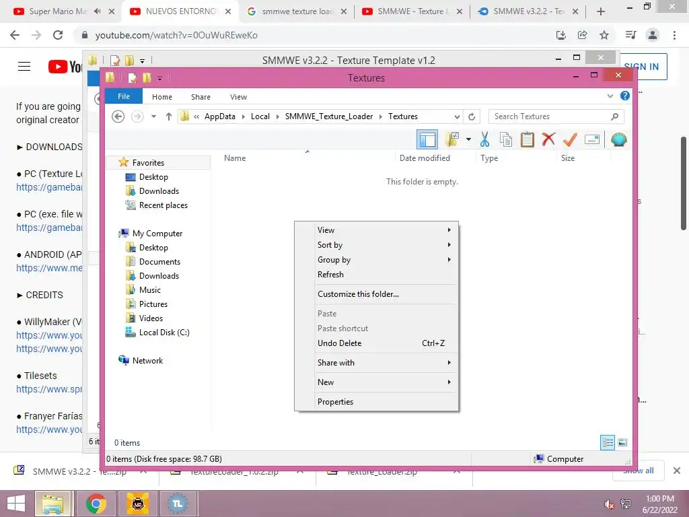Click the Cut scissors icon in Textures toolbar
This screenshot has width=689, height=517.
coord(484,140)
